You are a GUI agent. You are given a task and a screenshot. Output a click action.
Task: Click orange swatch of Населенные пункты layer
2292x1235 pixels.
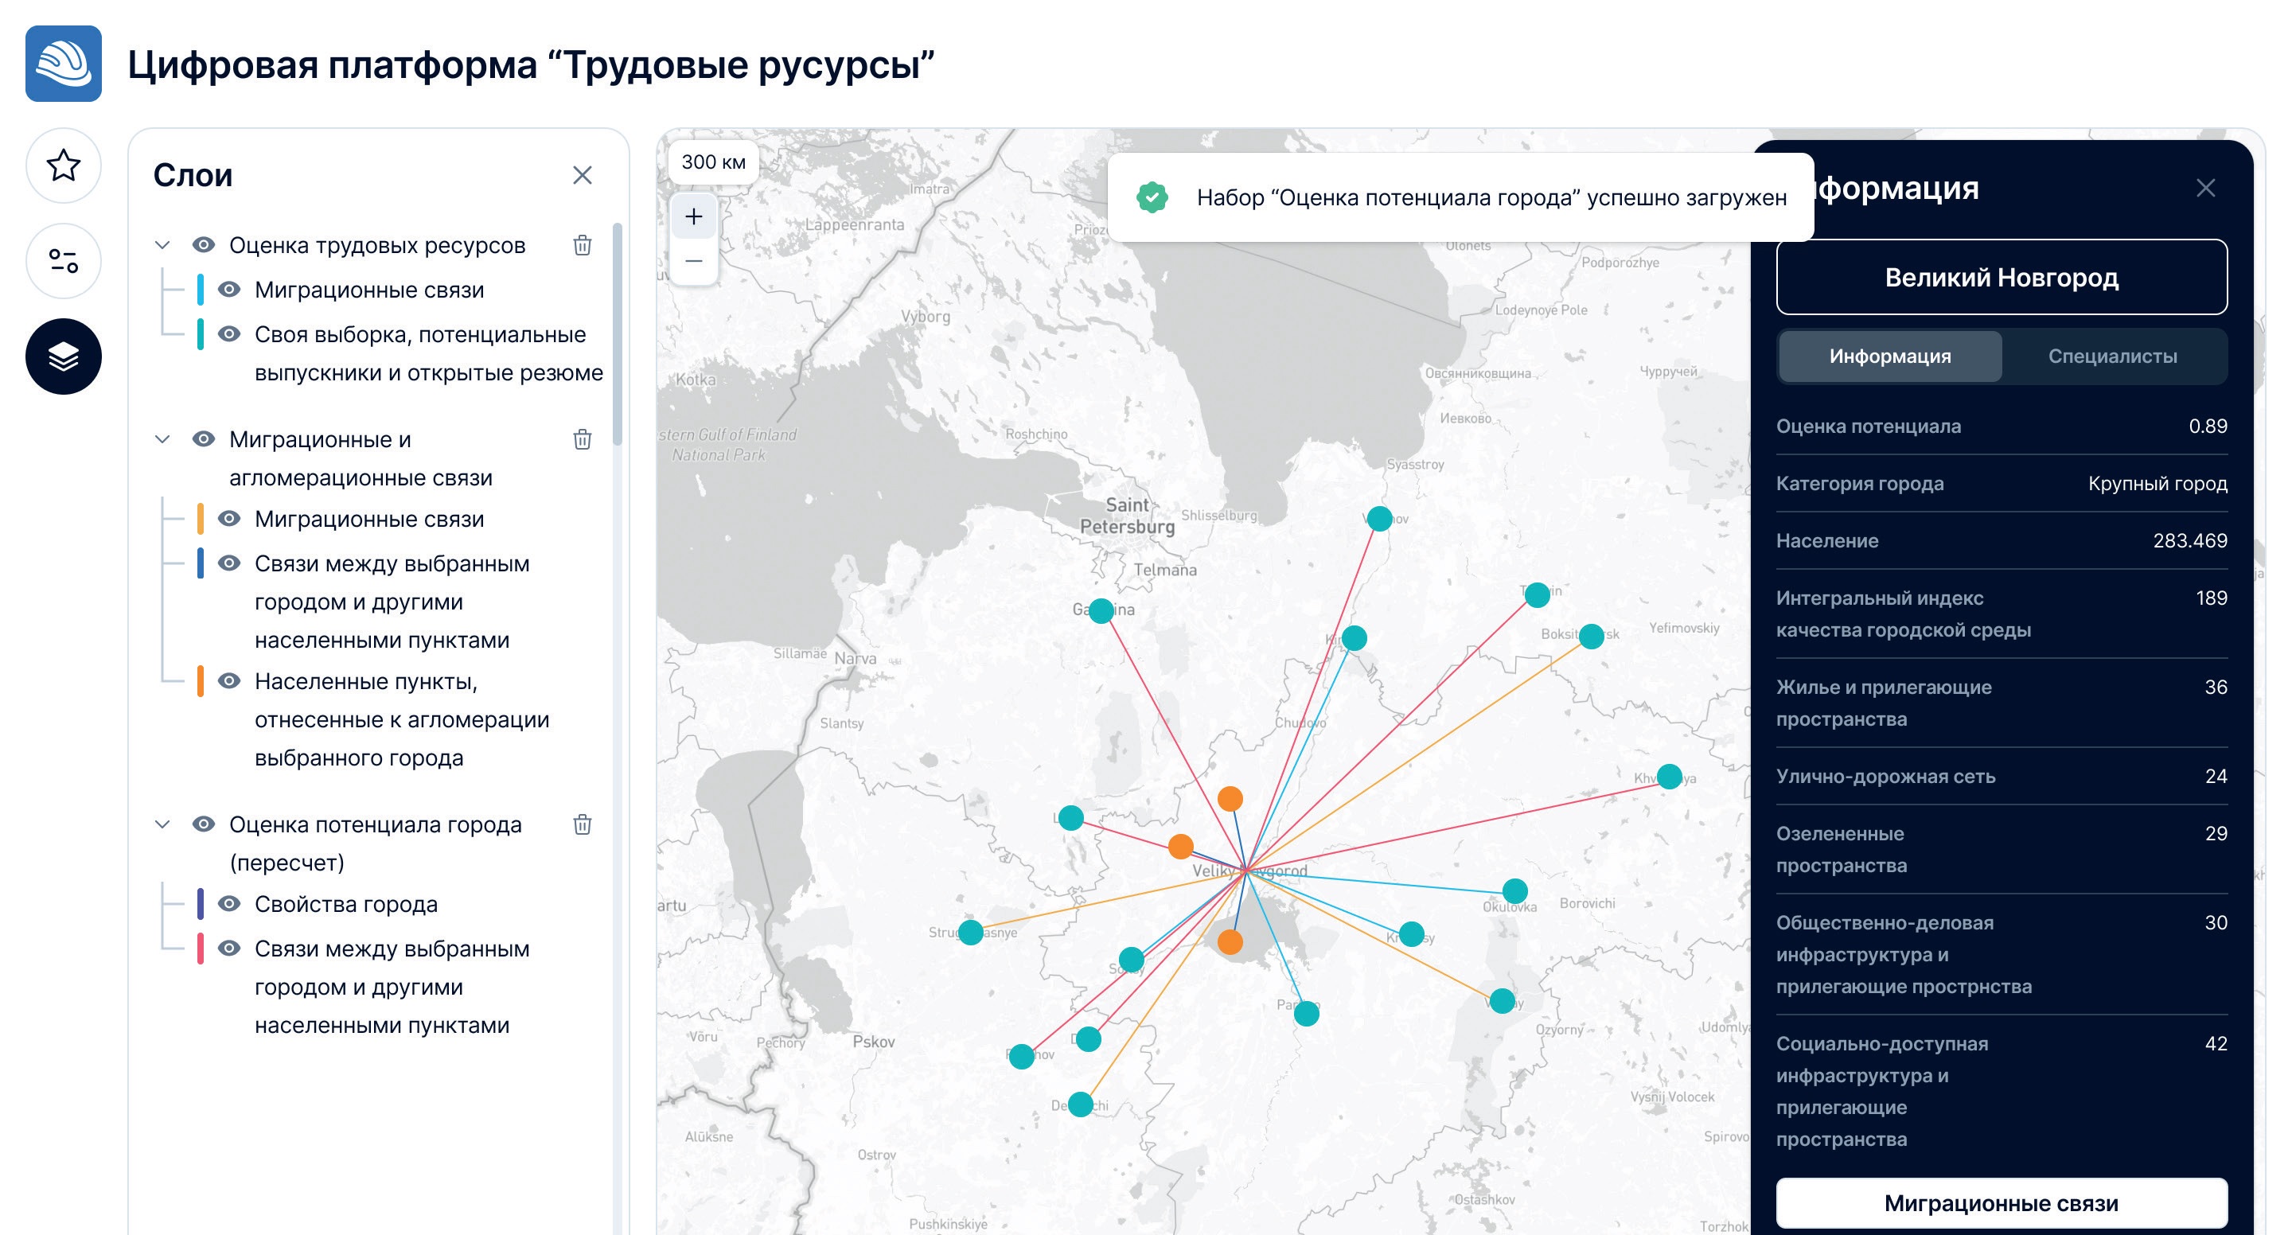(201, 680)
